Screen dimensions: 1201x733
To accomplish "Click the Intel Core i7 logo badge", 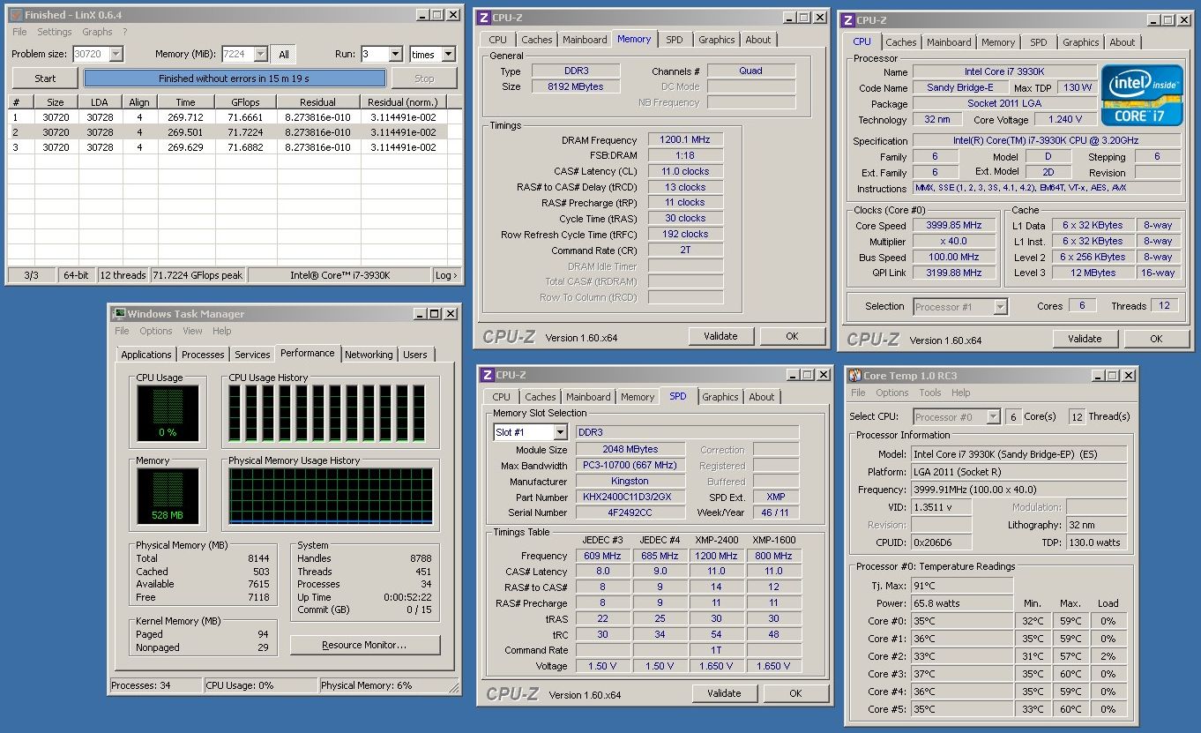I will pos(1141,94).
